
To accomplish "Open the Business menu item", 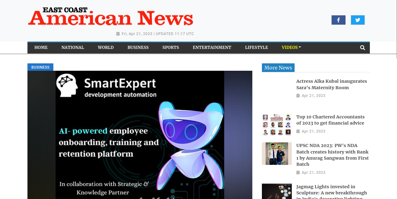I will pyautogui.click(x=138, y=47).
